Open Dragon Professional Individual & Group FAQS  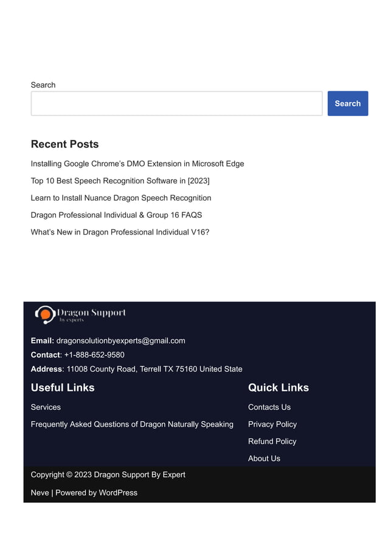[x=116, y=215]
